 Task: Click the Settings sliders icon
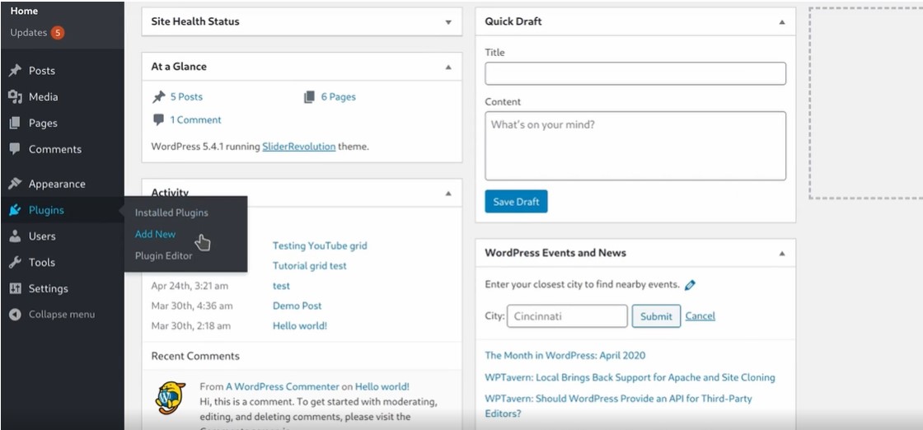pyautogui.click(x=16, y=288)
